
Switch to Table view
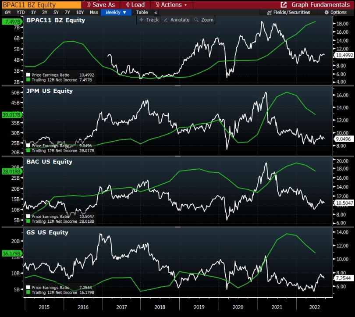142,12
